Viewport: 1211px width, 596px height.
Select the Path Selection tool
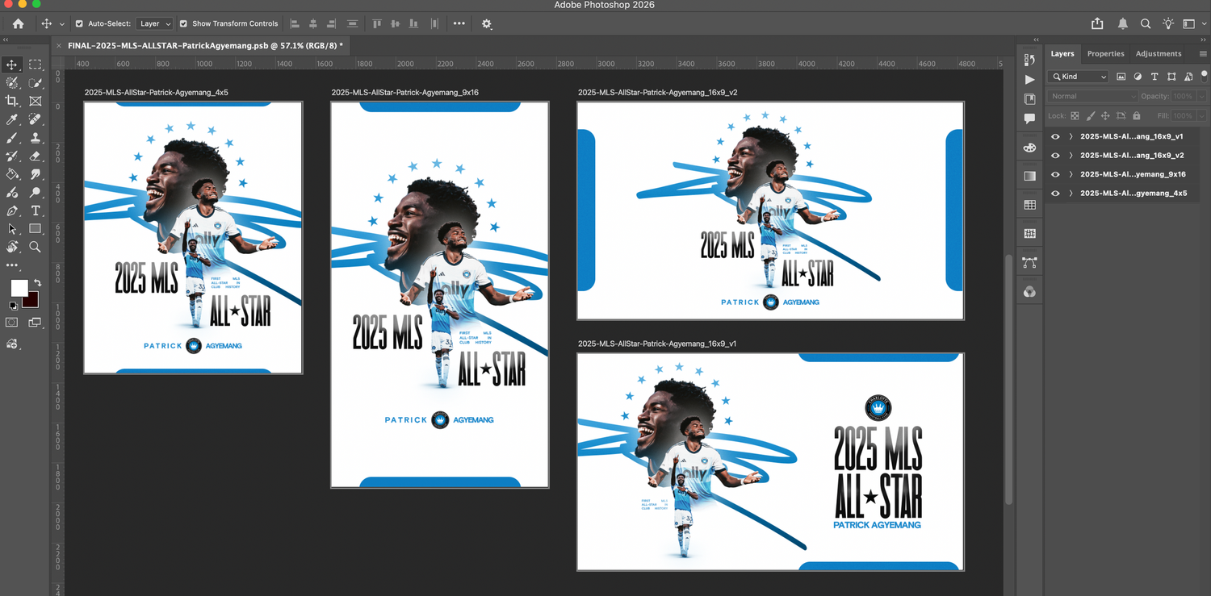[12, 229]
